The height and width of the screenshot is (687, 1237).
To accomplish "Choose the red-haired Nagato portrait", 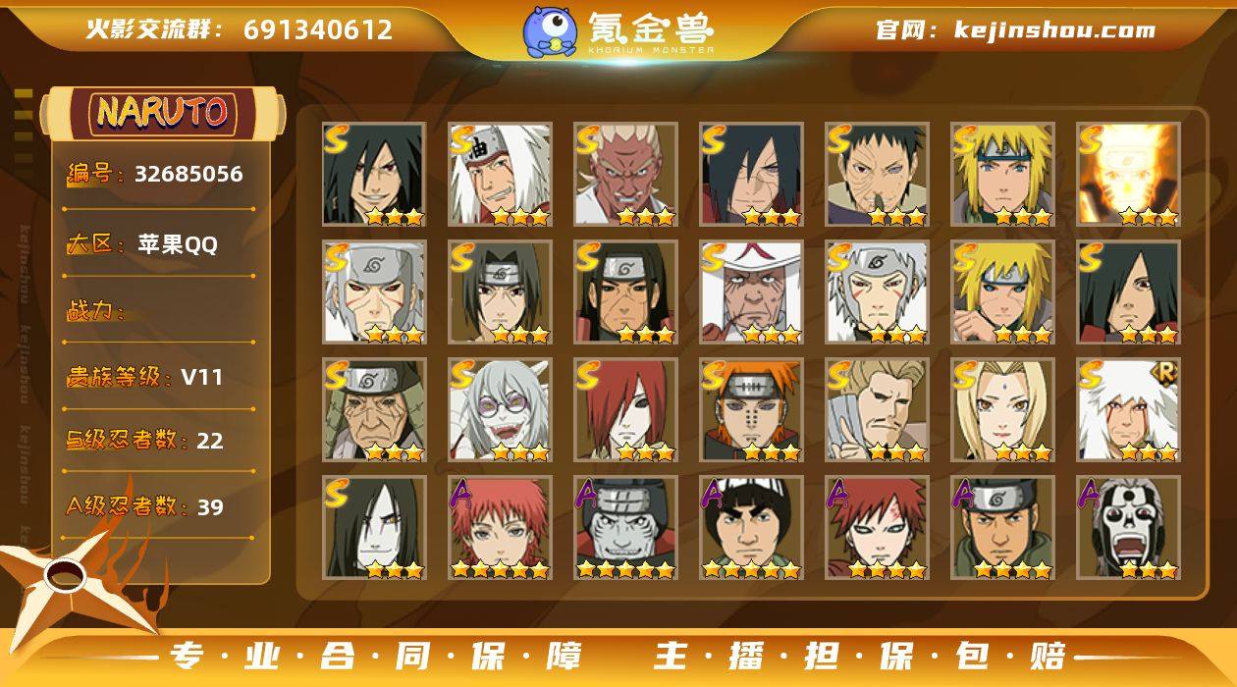I will (626, 410).
